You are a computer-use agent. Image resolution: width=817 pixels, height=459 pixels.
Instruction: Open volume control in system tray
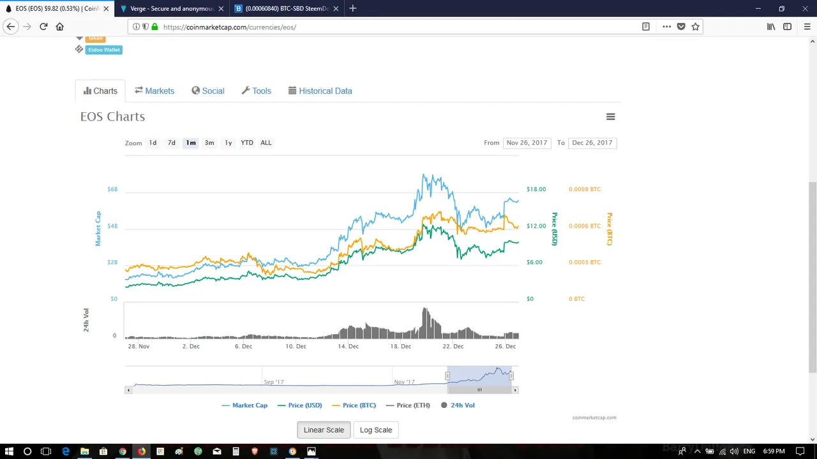point(734,451)
